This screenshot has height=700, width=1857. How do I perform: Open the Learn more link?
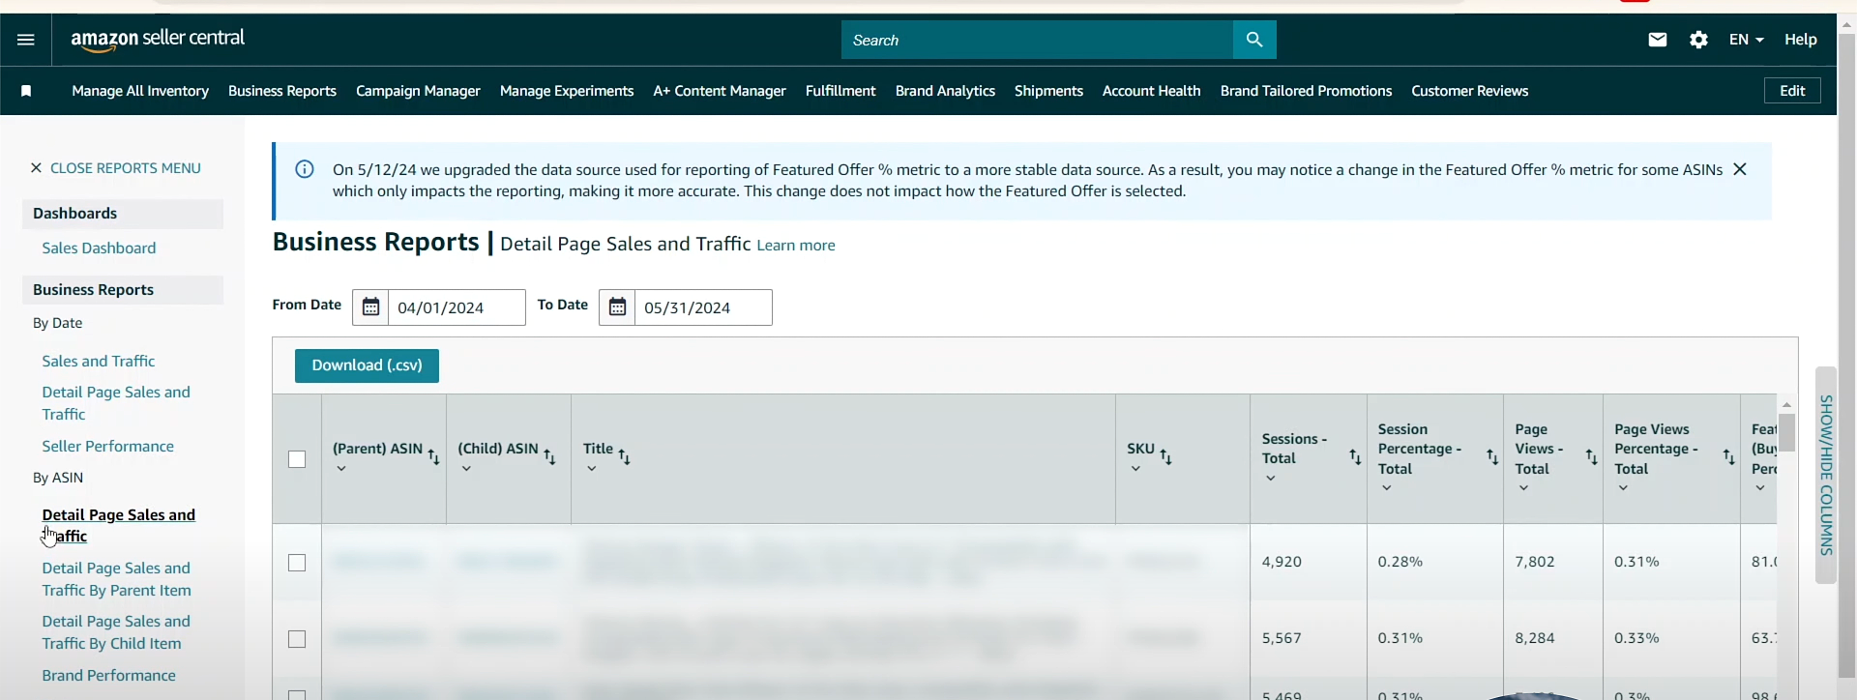click(x=796, y=246)
